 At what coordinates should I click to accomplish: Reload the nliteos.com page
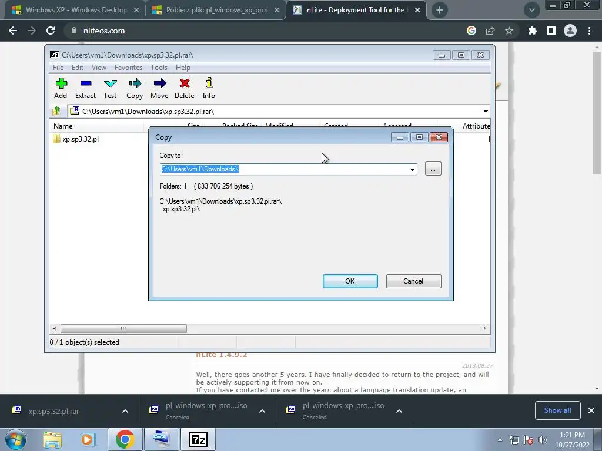[x=51, y=31]
